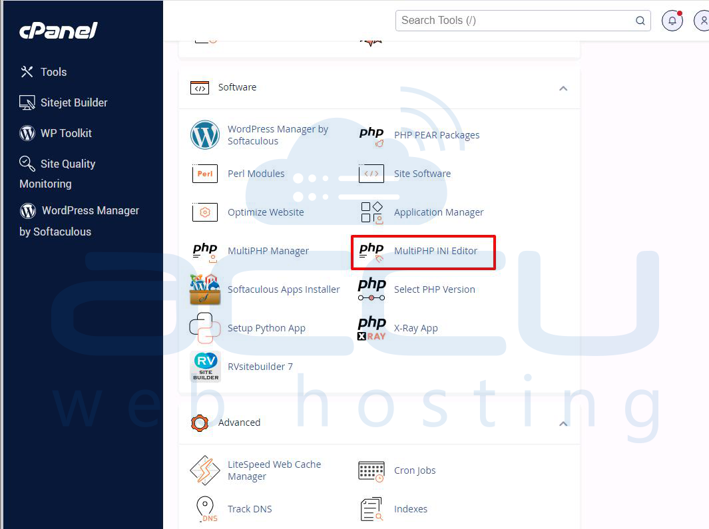Viewport: 709px width, 529px height.
Task: Click the LiteSpeed Web Cache Manager icon
Action: pos(205,470)
